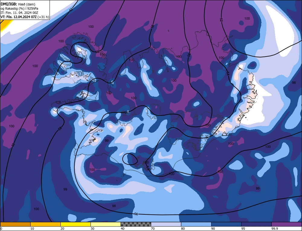Click the '52' contour label
302x231 pixels.
point(221,20)
